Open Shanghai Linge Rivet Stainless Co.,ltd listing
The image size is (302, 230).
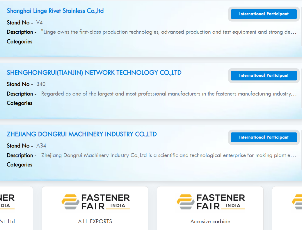point(55,11)
